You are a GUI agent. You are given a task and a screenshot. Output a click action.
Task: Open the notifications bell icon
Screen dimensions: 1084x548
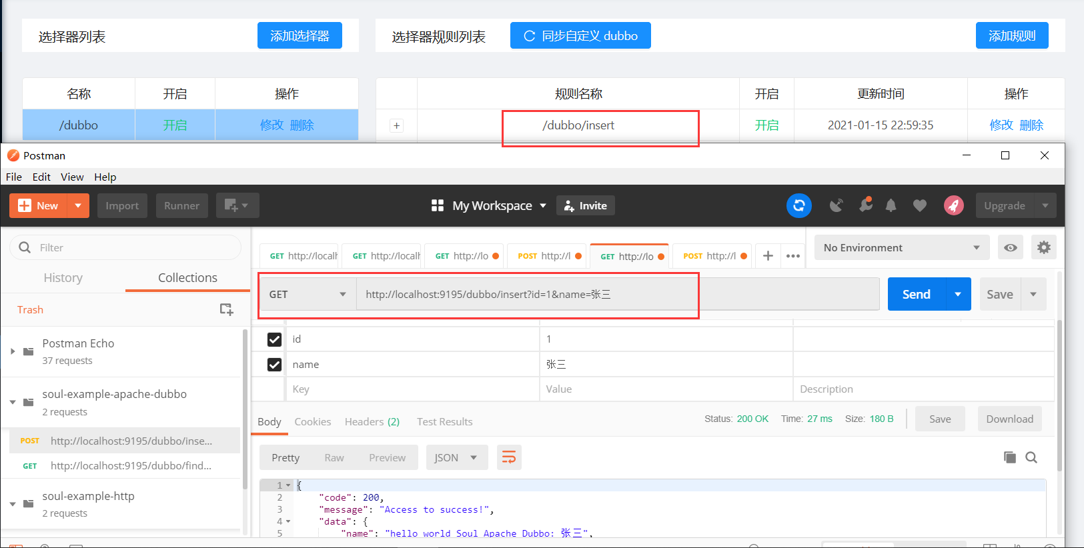[891, 205]
